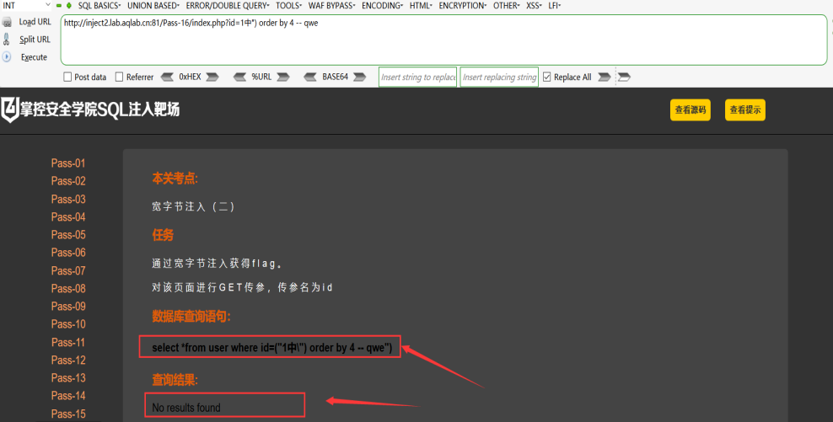The image size is (833, 422).
Task: Click the Split URL scissors icon
Action: (7, 40)
